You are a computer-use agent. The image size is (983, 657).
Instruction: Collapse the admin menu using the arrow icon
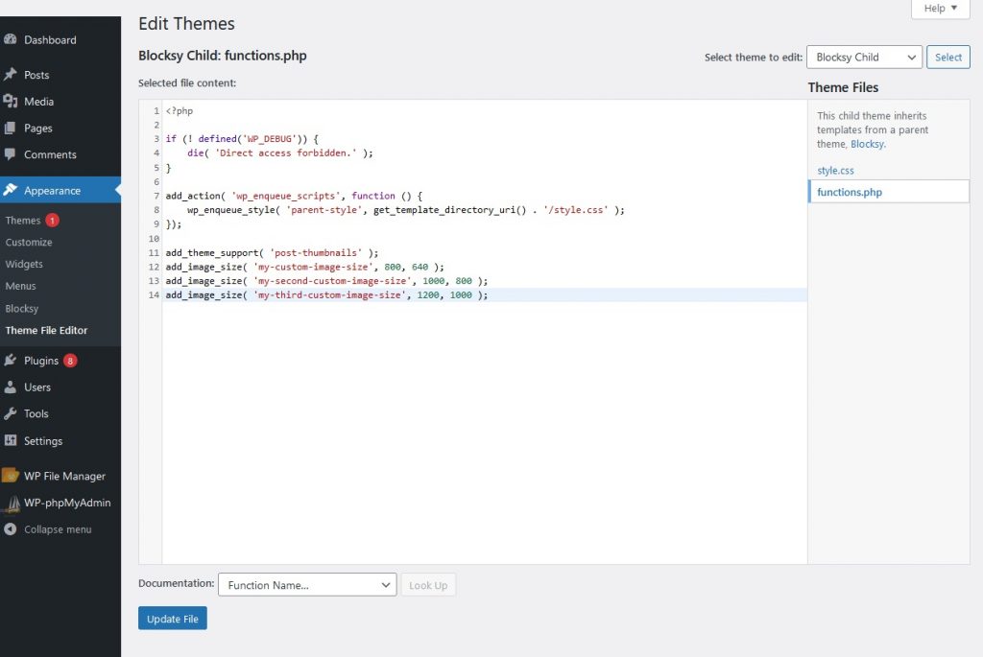[10, 529]
